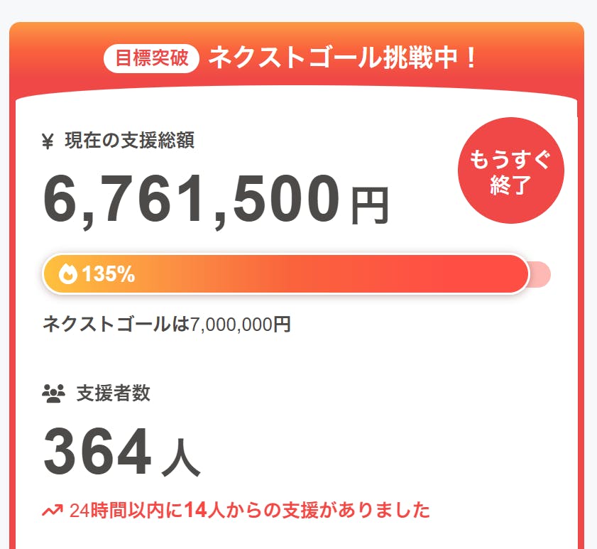This screenshot has width=597, height=549.
Task: Select the 支援者数 label
Action: click(114, 392)
